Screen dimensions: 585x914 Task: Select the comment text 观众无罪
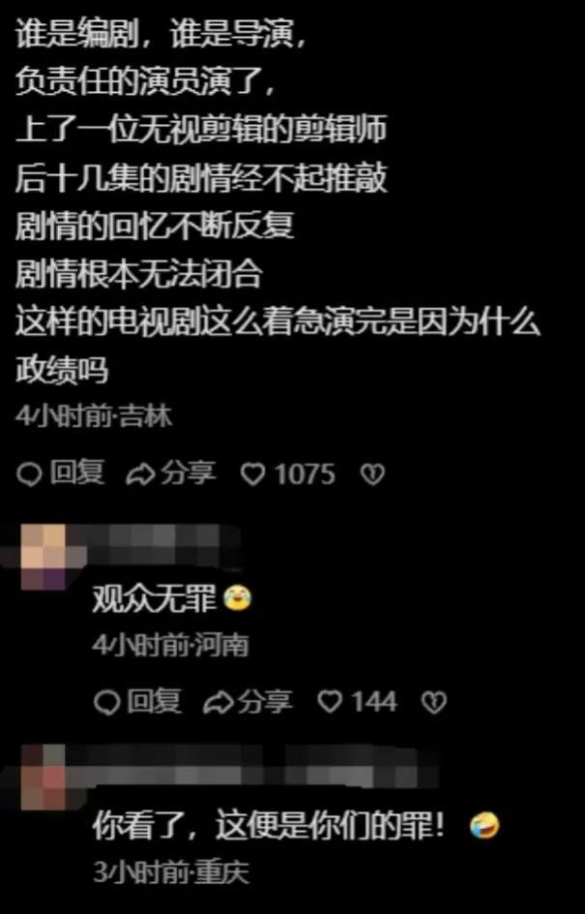point(155,598)
